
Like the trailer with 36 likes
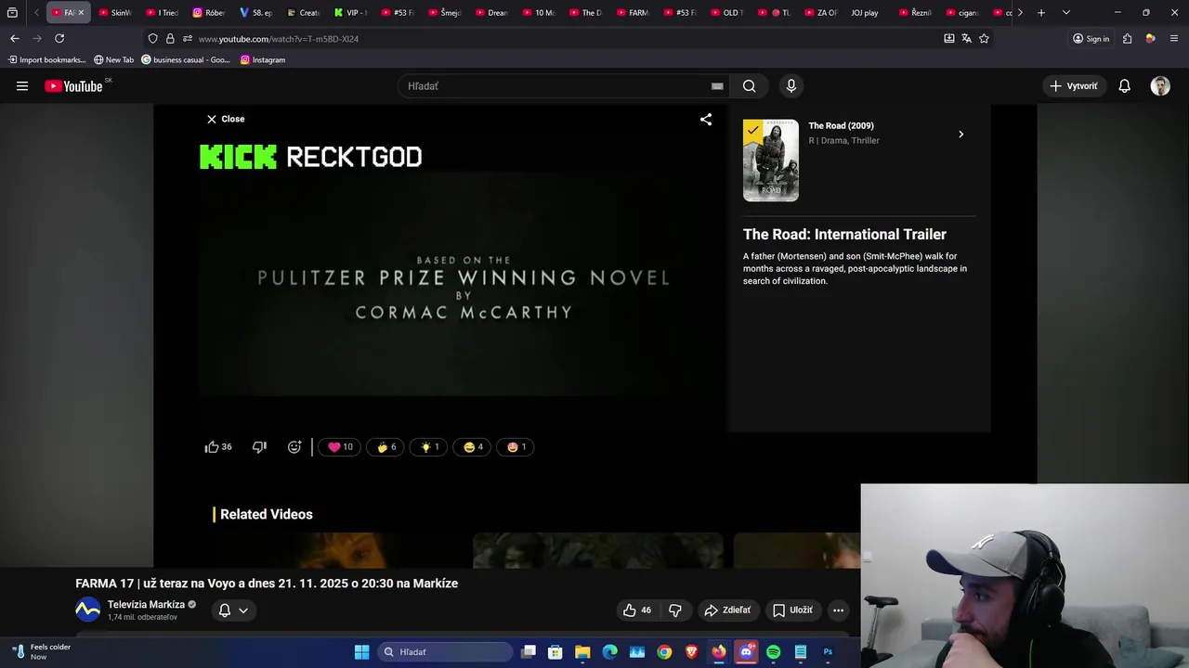click(x=218, y=447)
